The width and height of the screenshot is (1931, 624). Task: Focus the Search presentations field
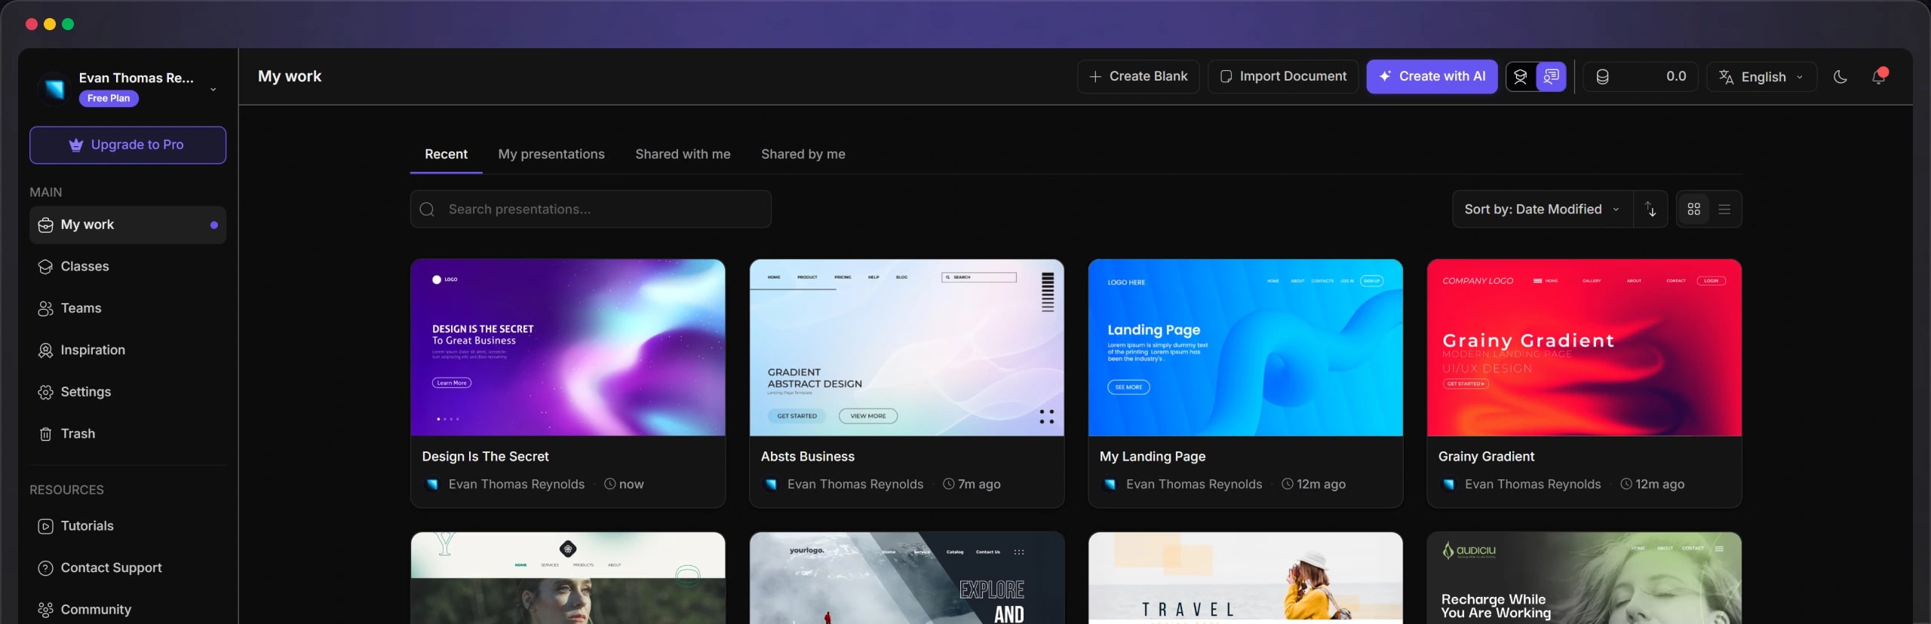click(x=591, y=209)
